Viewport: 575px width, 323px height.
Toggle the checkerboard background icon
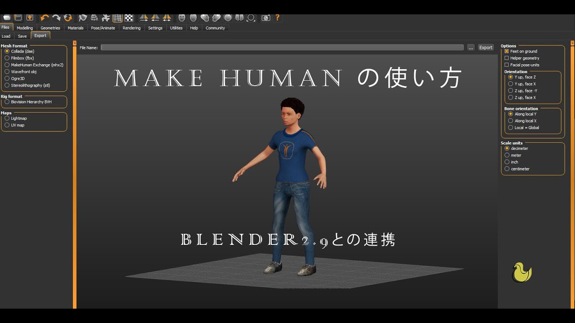(x=129, y=17)
